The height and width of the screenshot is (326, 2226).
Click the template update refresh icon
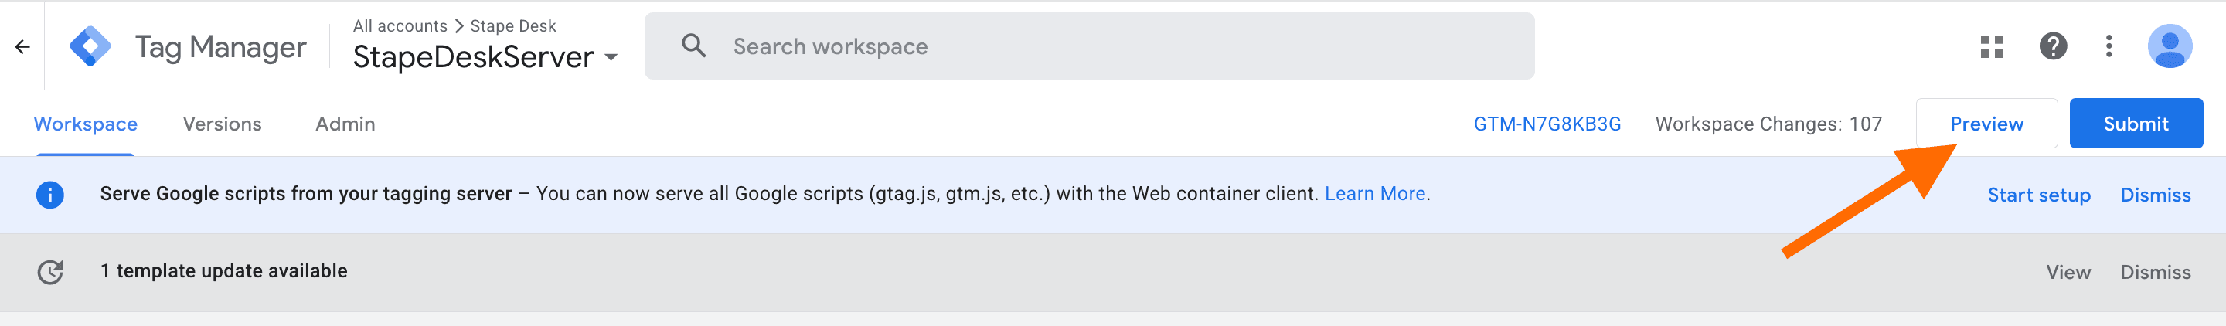(x=50, y=273)
